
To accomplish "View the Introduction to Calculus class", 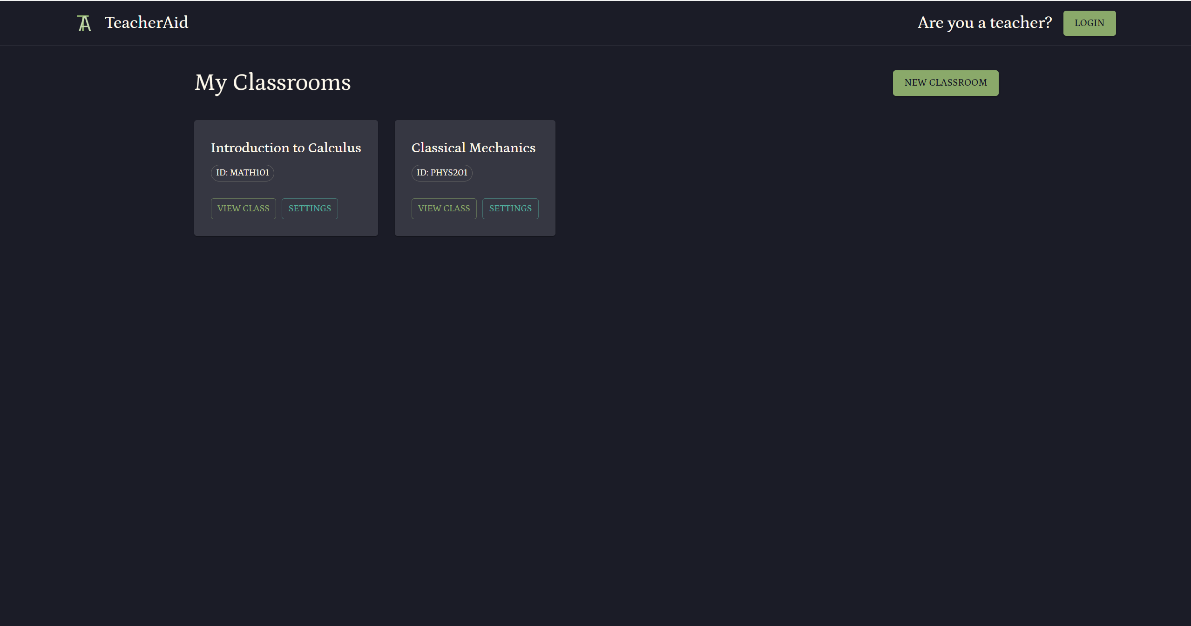I will coord(243,209).
